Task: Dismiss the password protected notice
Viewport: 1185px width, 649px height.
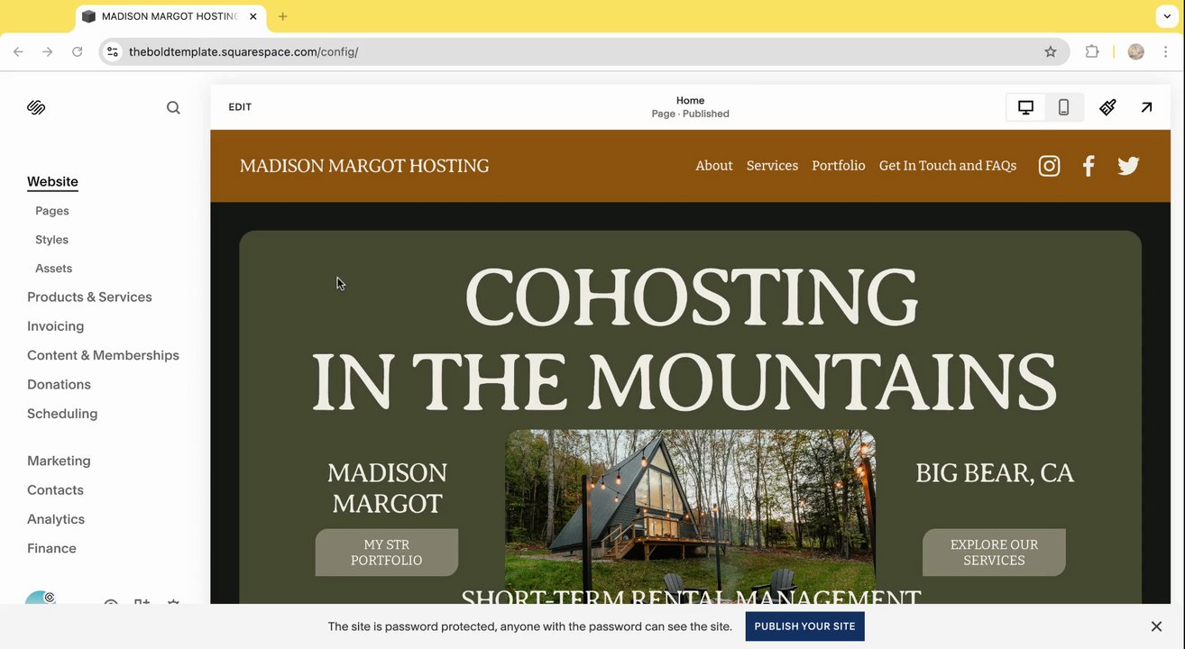Action: coord(1156,626)
